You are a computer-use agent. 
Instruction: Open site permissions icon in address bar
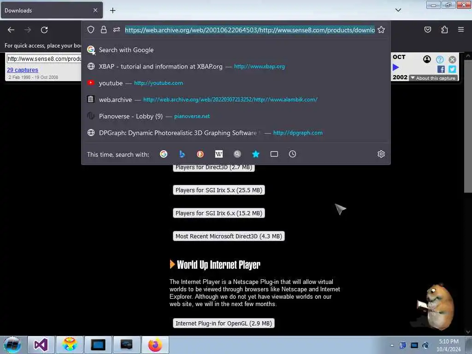pyautogui.click(x=117, y=29)
